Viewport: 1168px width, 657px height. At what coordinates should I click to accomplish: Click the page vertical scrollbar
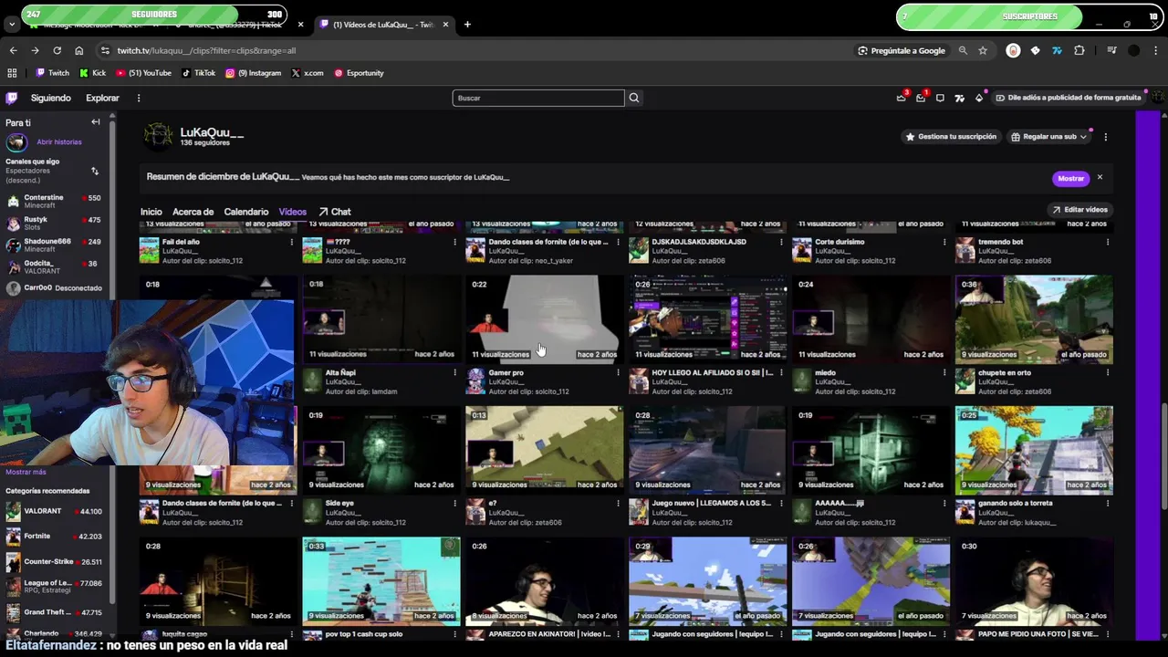[x=1164, y=456]
